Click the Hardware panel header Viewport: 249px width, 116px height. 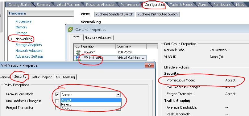pos(41,13)
